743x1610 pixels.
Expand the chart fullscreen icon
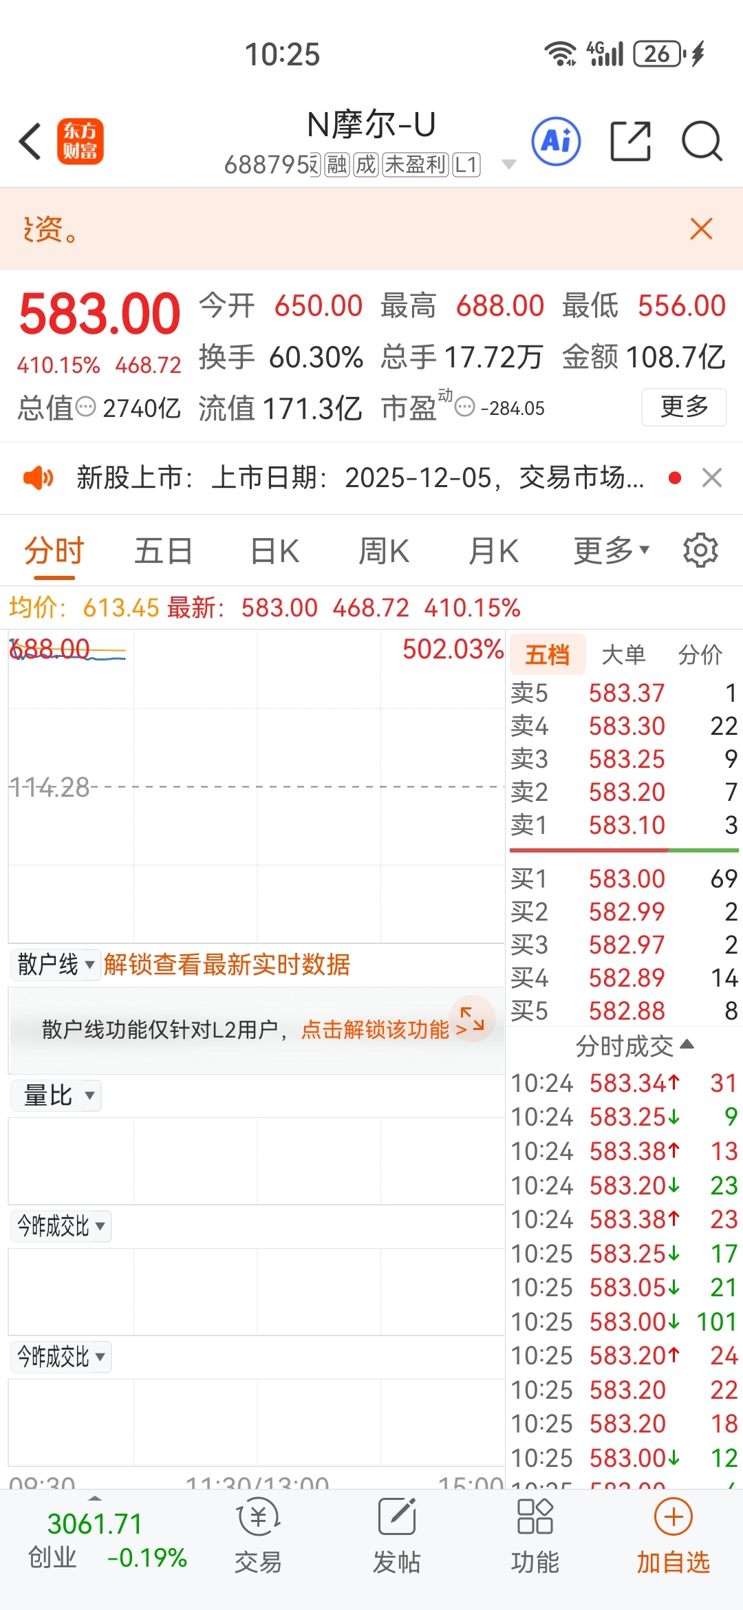click(x=472, y=1018)
